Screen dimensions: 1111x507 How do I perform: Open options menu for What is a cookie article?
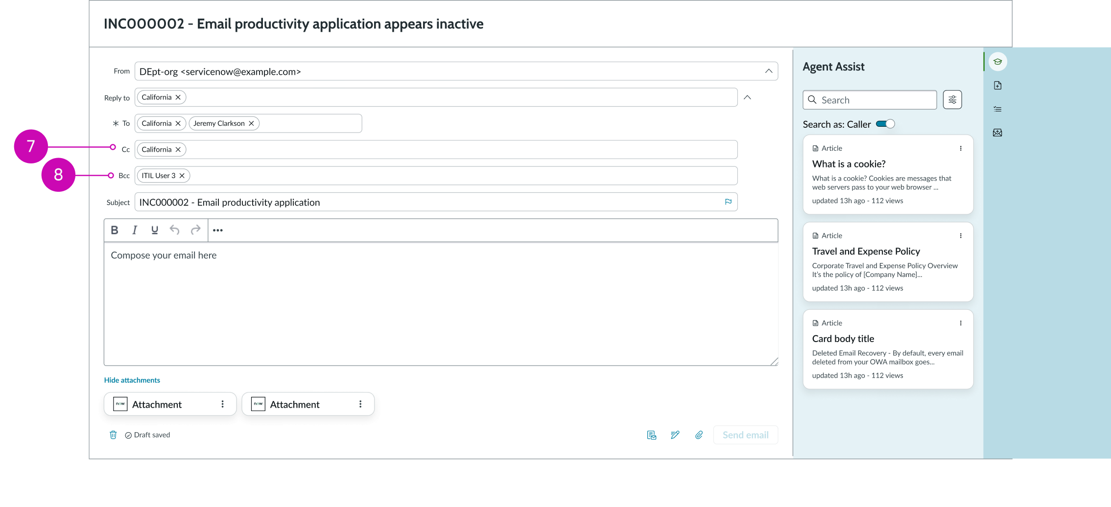[961, 148]
